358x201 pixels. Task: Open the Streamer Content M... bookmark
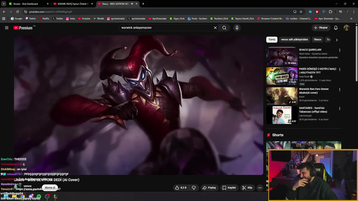pos(270,18)
